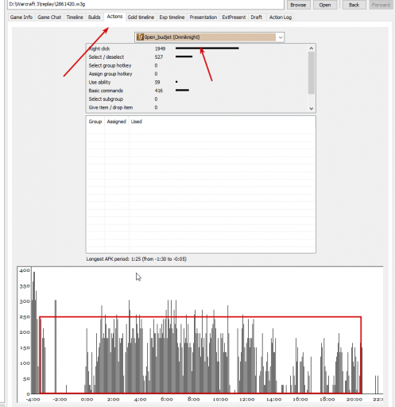Click the 1949 right click count

(160, 48)
